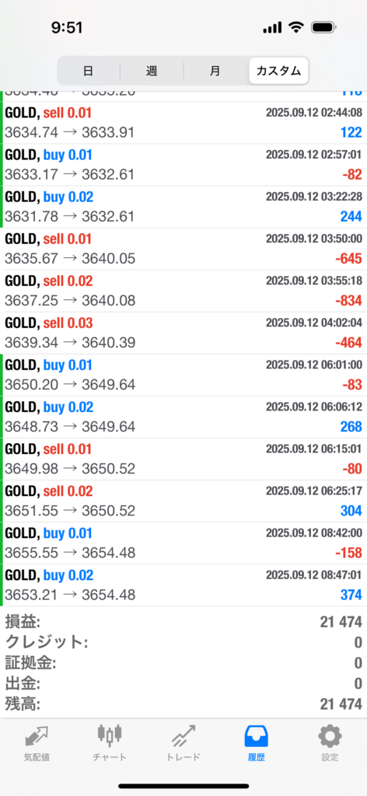Open the sell 0.01 trade with -645 loss
367x796 pixels.
[x=183, y=250]
